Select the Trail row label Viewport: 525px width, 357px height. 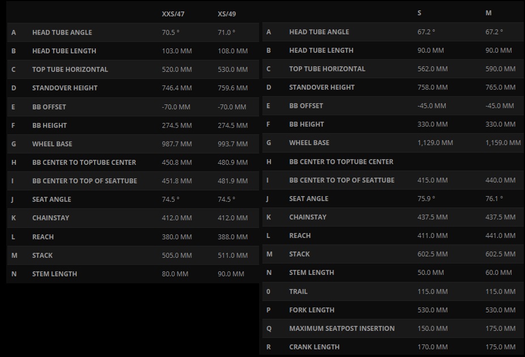(298, 292)
